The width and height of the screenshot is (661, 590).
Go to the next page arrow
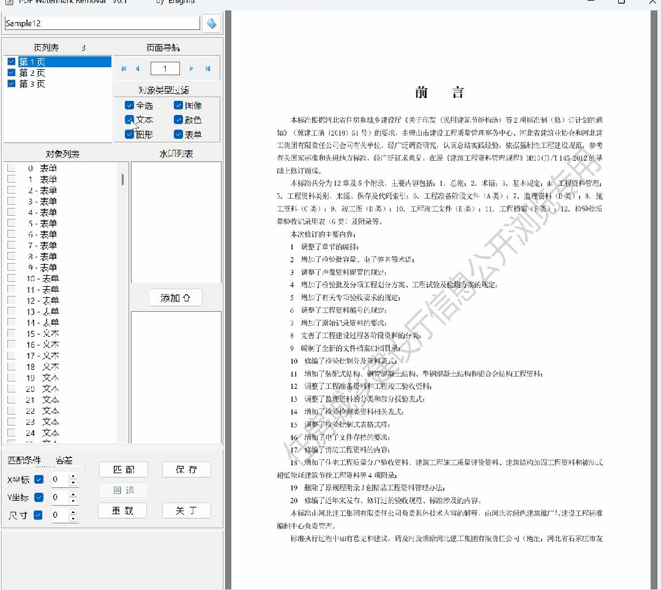tap(192, 68)
